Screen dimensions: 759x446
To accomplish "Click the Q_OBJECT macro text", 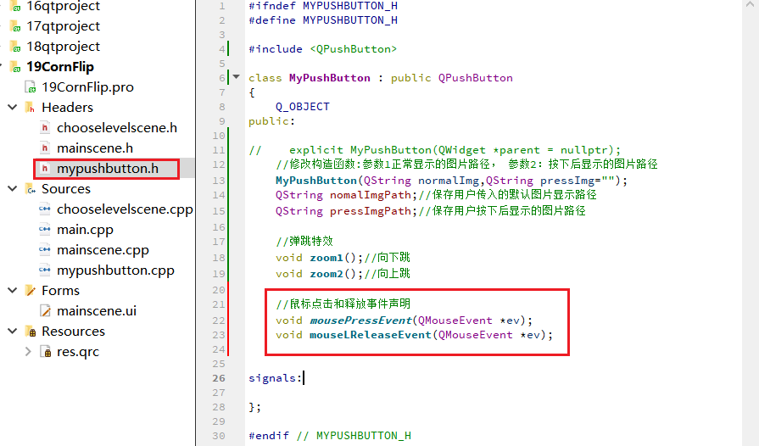I will pos(303,107).
